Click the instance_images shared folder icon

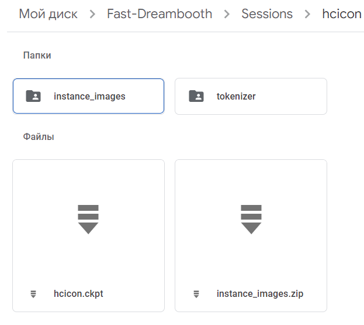click(33, 96)
